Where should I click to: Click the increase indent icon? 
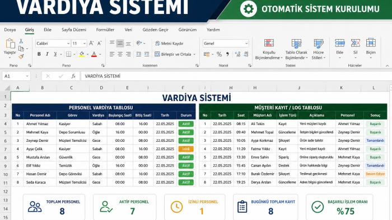click(147, 54)
